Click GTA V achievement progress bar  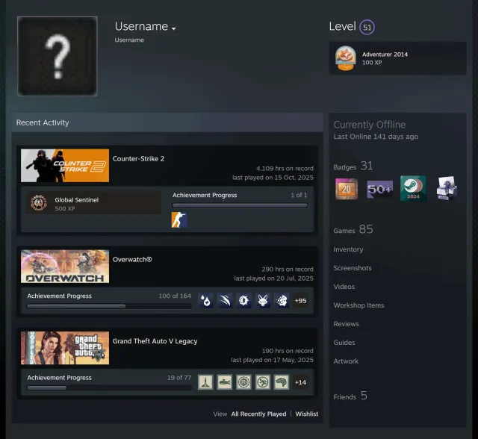(x=110, y=387)
